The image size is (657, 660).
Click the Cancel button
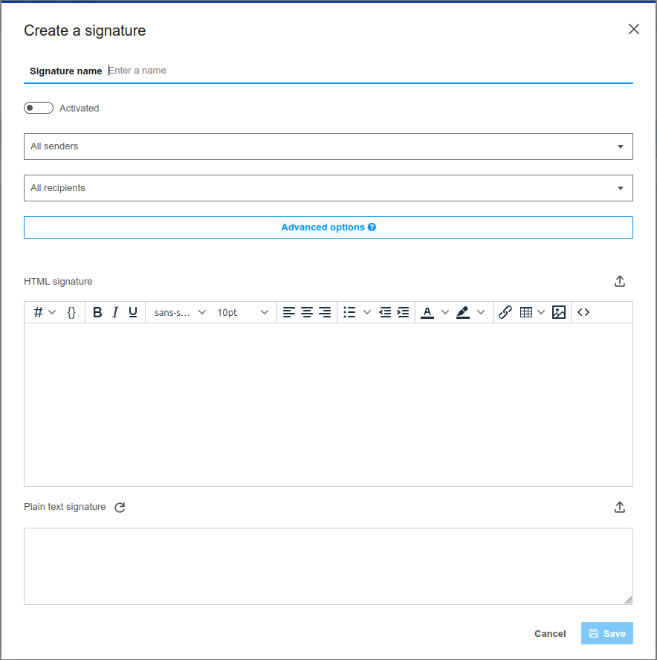tap(550, 634)
